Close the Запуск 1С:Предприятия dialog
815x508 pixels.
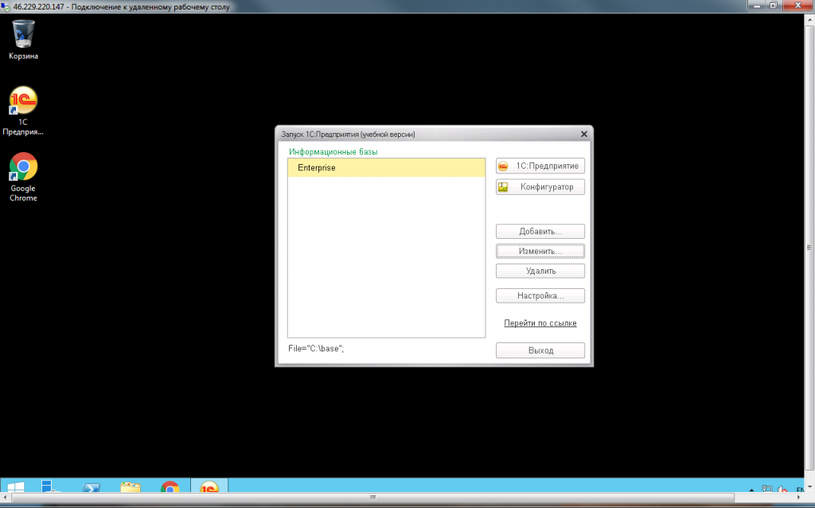click(x=583, y=134)
